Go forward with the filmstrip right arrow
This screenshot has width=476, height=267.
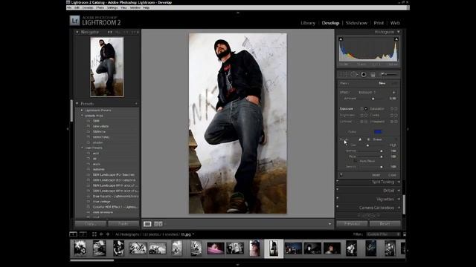[107, 234]
